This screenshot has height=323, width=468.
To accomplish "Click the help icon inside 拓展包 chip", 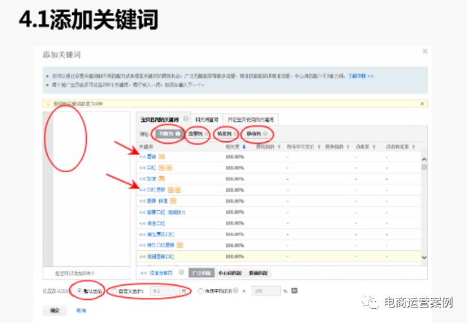I will coord(178,133).
